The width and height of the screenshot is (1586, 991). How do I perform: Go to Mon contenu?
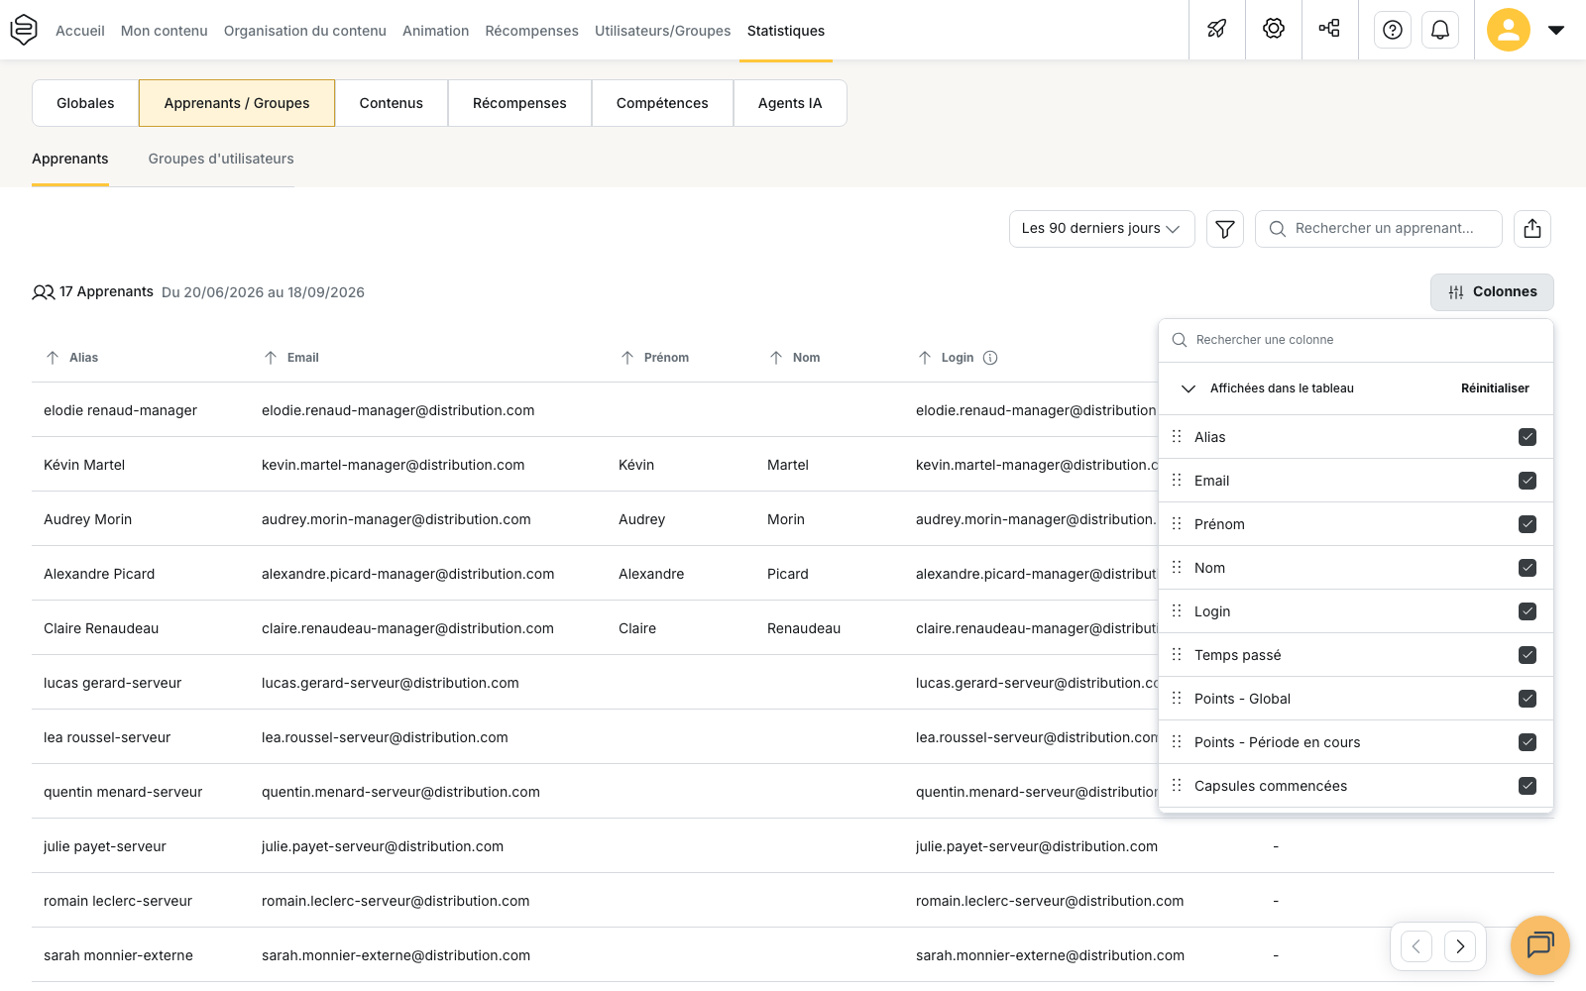[x=165, y=31]
